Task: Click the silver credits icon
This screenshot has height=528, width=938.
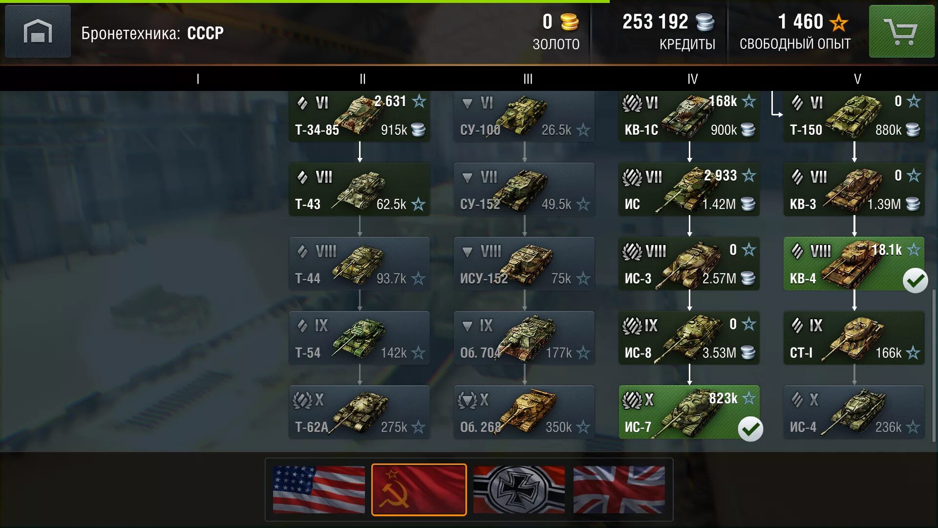Action: (x=705, y=22)
